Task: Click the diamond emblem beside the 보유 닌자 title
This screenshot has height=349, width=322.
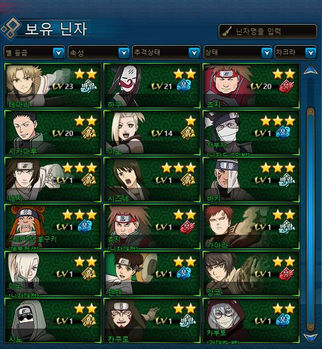Action: pyautogui.click(x=10, y=28)
